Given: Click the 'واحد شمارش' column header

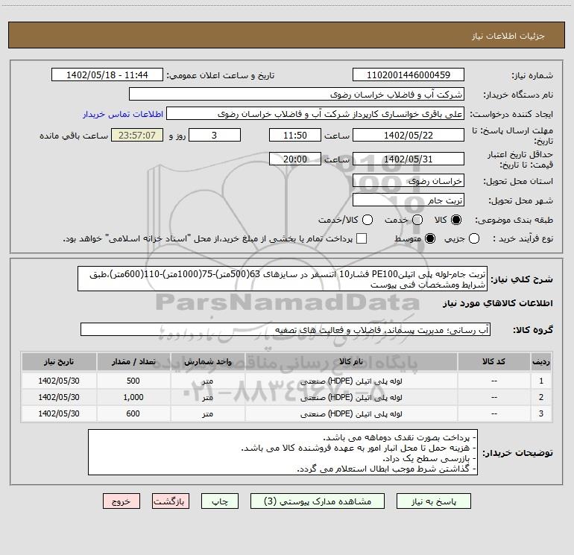Looking at the screenshot, I should tap(207, 361).
